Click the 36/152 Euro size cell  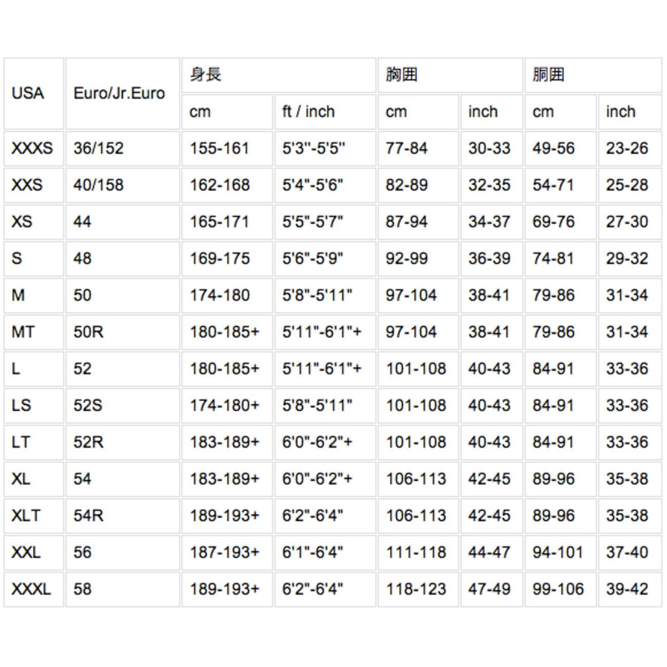(99, 148)
